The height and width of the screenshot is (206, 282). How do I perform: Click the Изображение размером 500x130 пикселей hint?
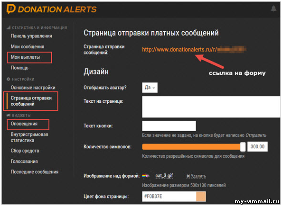point(184,185)
